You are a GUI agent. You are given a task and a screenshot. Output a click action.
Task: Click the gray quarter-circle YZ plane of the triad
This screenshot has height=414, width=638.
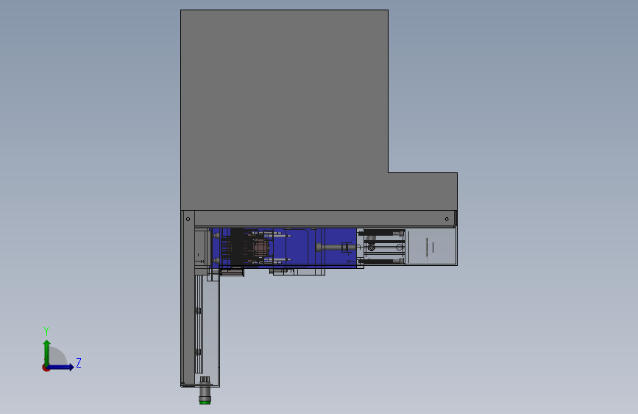[57, 357]
